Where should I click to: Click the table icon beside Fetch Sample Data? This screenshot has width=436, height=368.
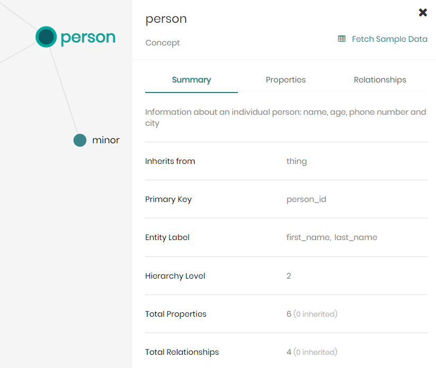[x=342, y=39]
